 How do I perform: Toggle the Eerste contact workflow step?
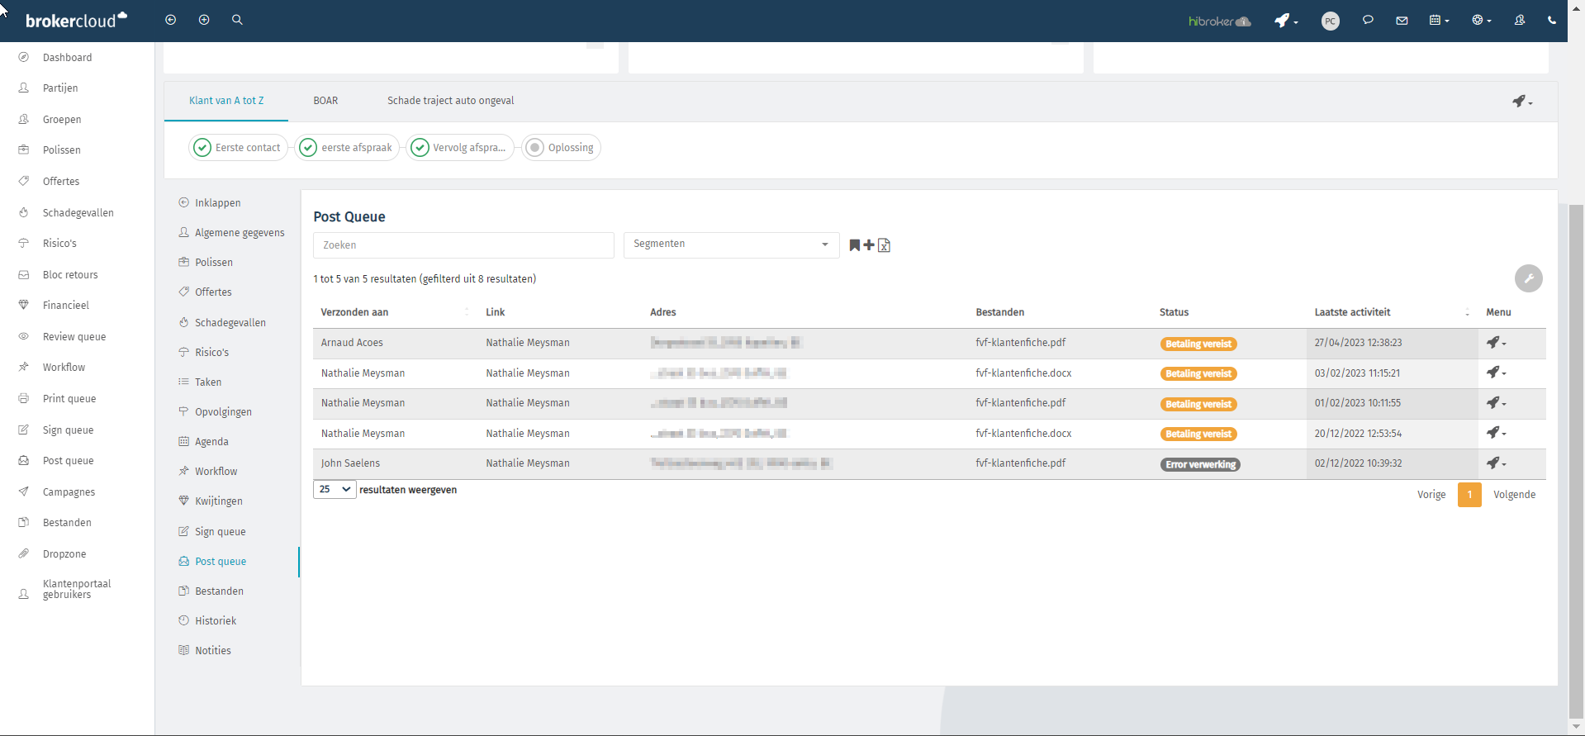tap(238, 148)
